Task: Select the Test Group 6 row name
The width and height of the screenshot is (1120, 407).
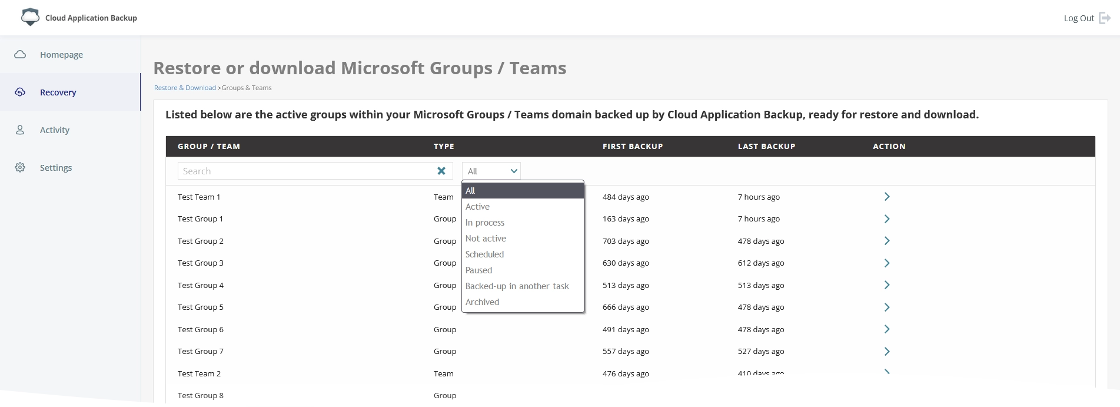Action: pos(201,329)
